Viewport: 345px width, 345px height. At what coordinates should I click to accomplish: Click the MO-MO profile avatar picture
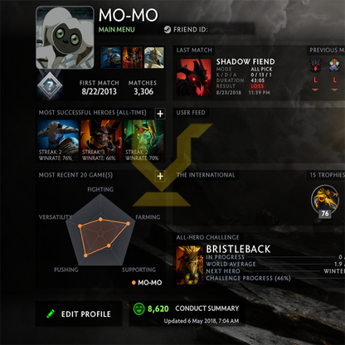[x=65, y=37]
